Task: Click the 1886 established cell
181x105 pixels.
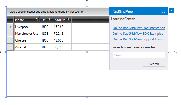Action: [46, 47]
